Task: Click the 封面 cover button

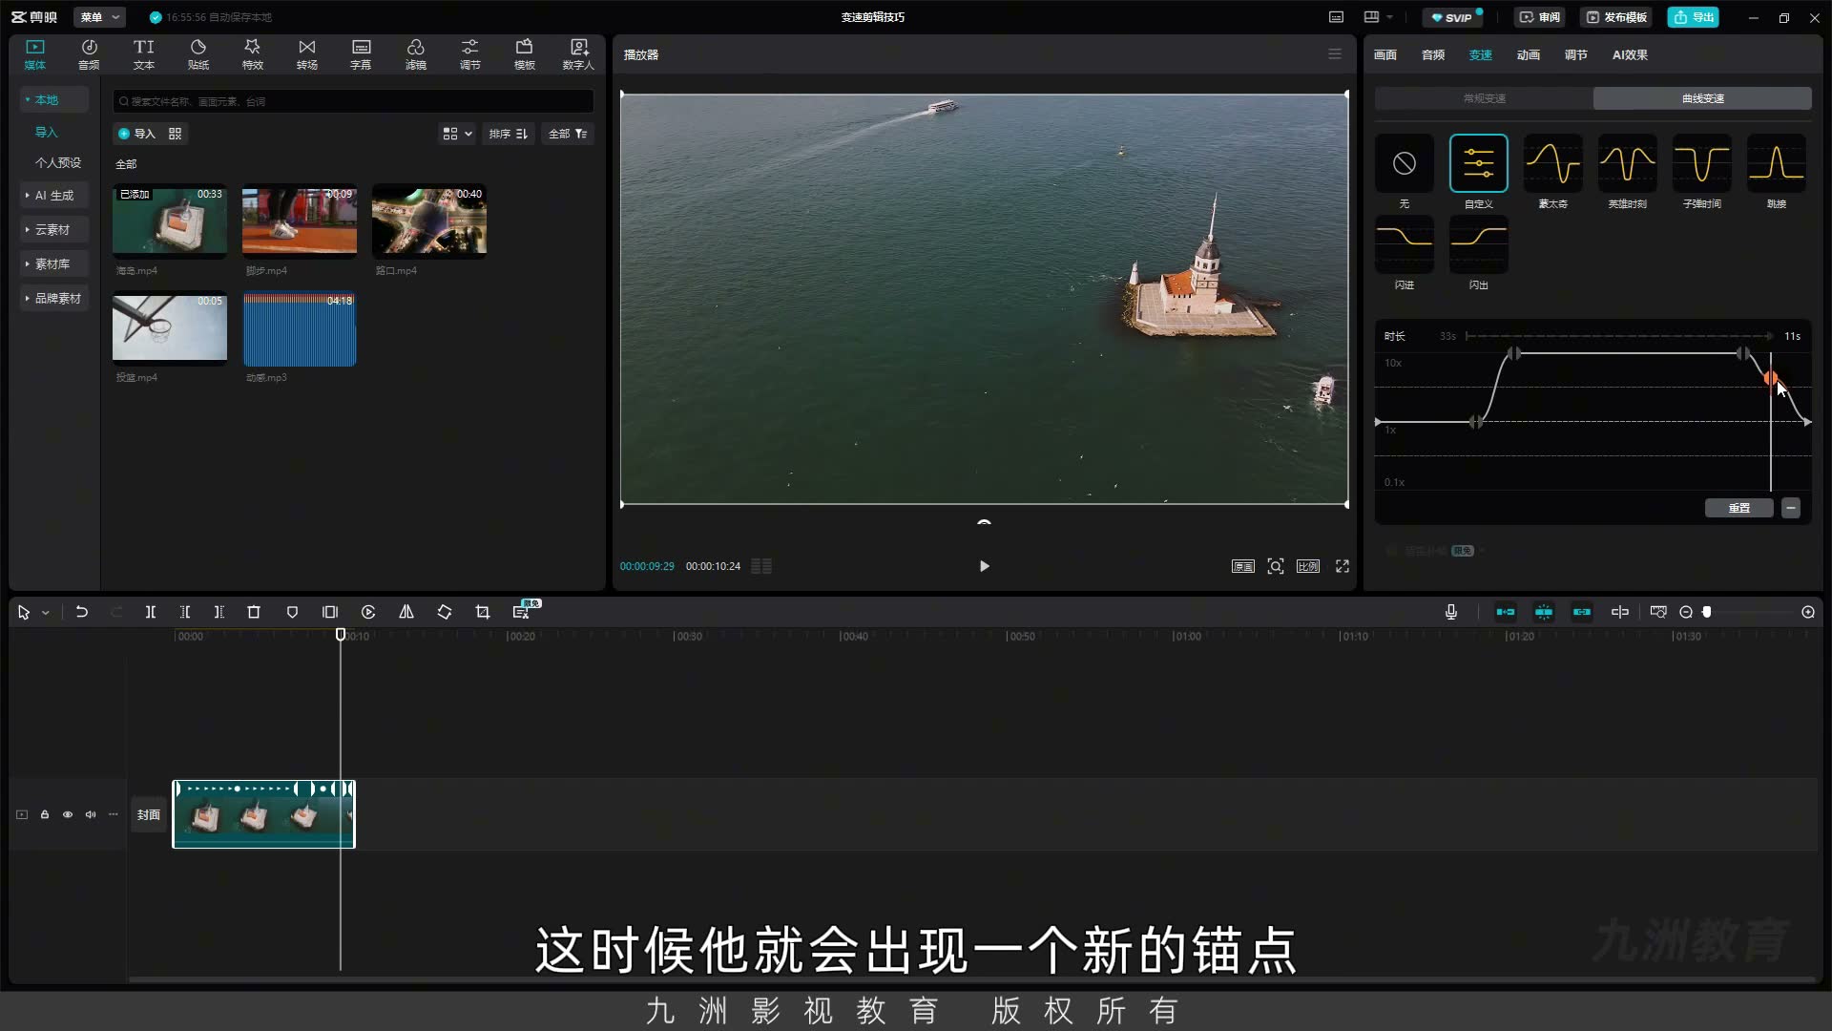Action: 148,814
